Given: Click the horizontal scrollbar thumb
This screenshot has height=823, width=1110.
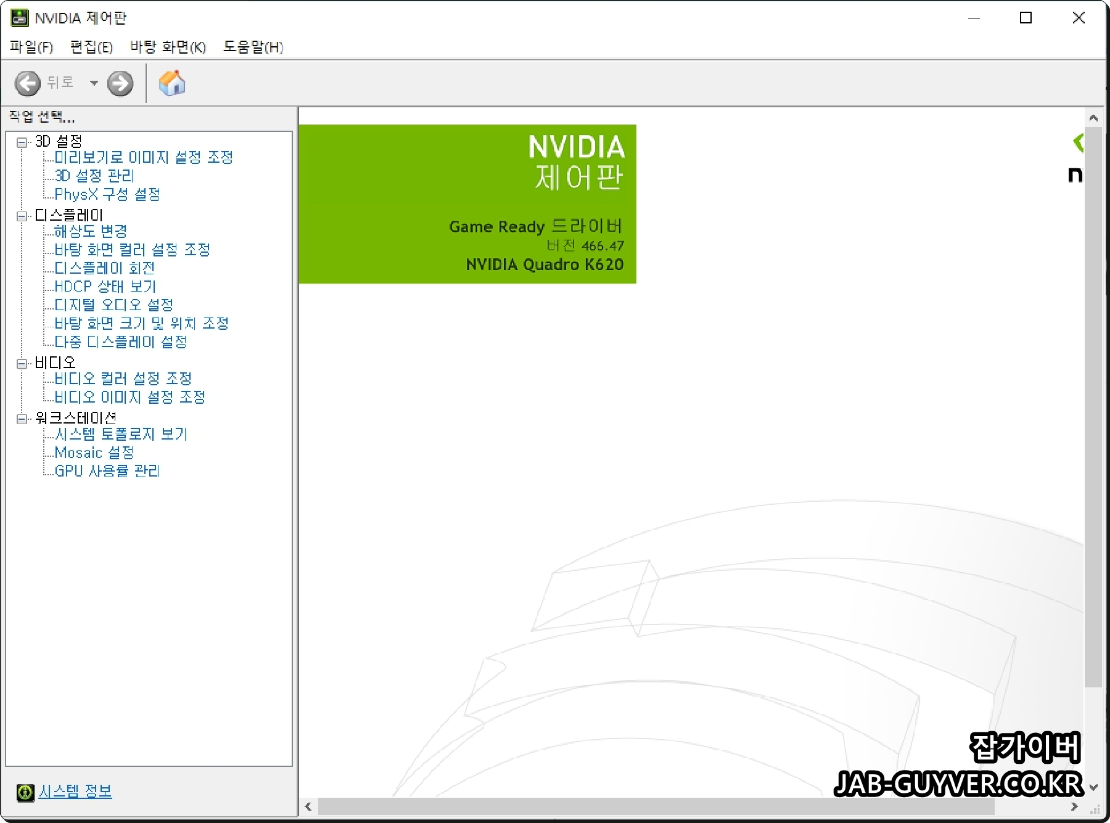Looking at the screenshot, I should click(x=656, y=806).
